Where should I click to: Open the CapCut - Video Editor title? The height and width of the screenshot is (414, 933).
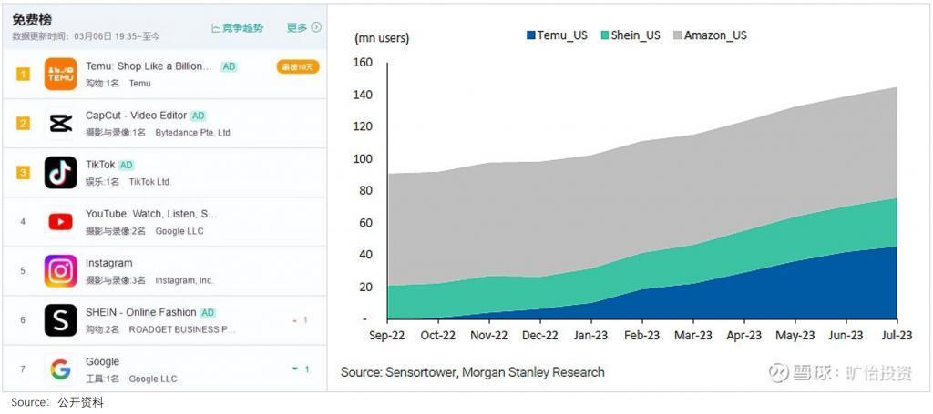pos(136,116)
